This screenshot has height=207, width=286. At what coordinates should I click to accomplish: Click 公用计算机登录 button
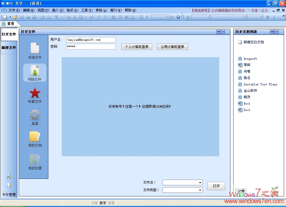[172, 47]
